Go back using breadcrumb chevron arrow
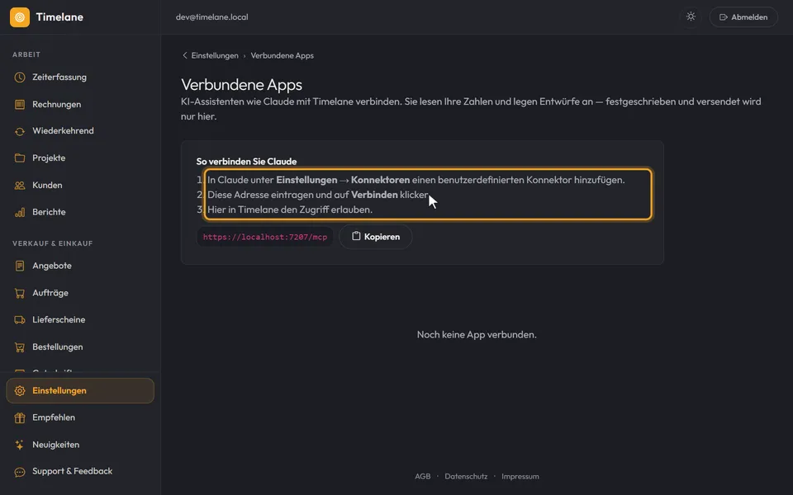 (x=184, y=55)
